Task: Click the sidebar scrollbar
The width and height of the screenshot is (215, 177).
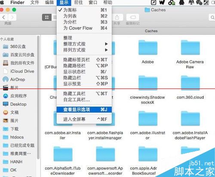Action: [x=38, y=98]
